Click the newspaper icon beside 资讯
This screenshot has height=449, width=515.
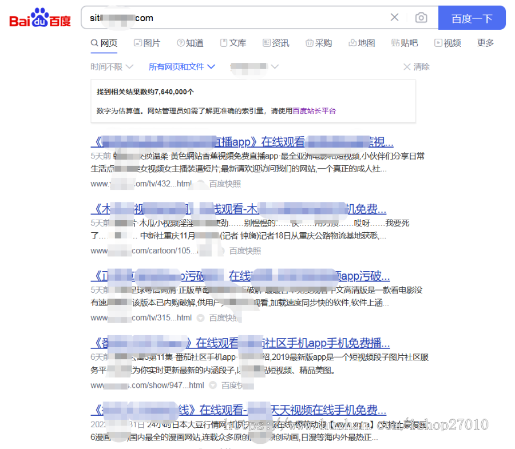pos(267,43)
